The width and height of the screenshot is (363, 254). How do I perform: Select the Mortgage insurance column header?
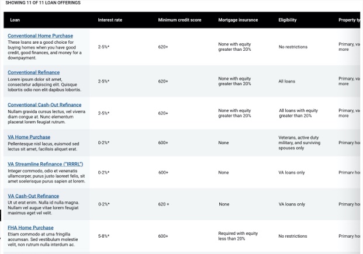[238, 20]
